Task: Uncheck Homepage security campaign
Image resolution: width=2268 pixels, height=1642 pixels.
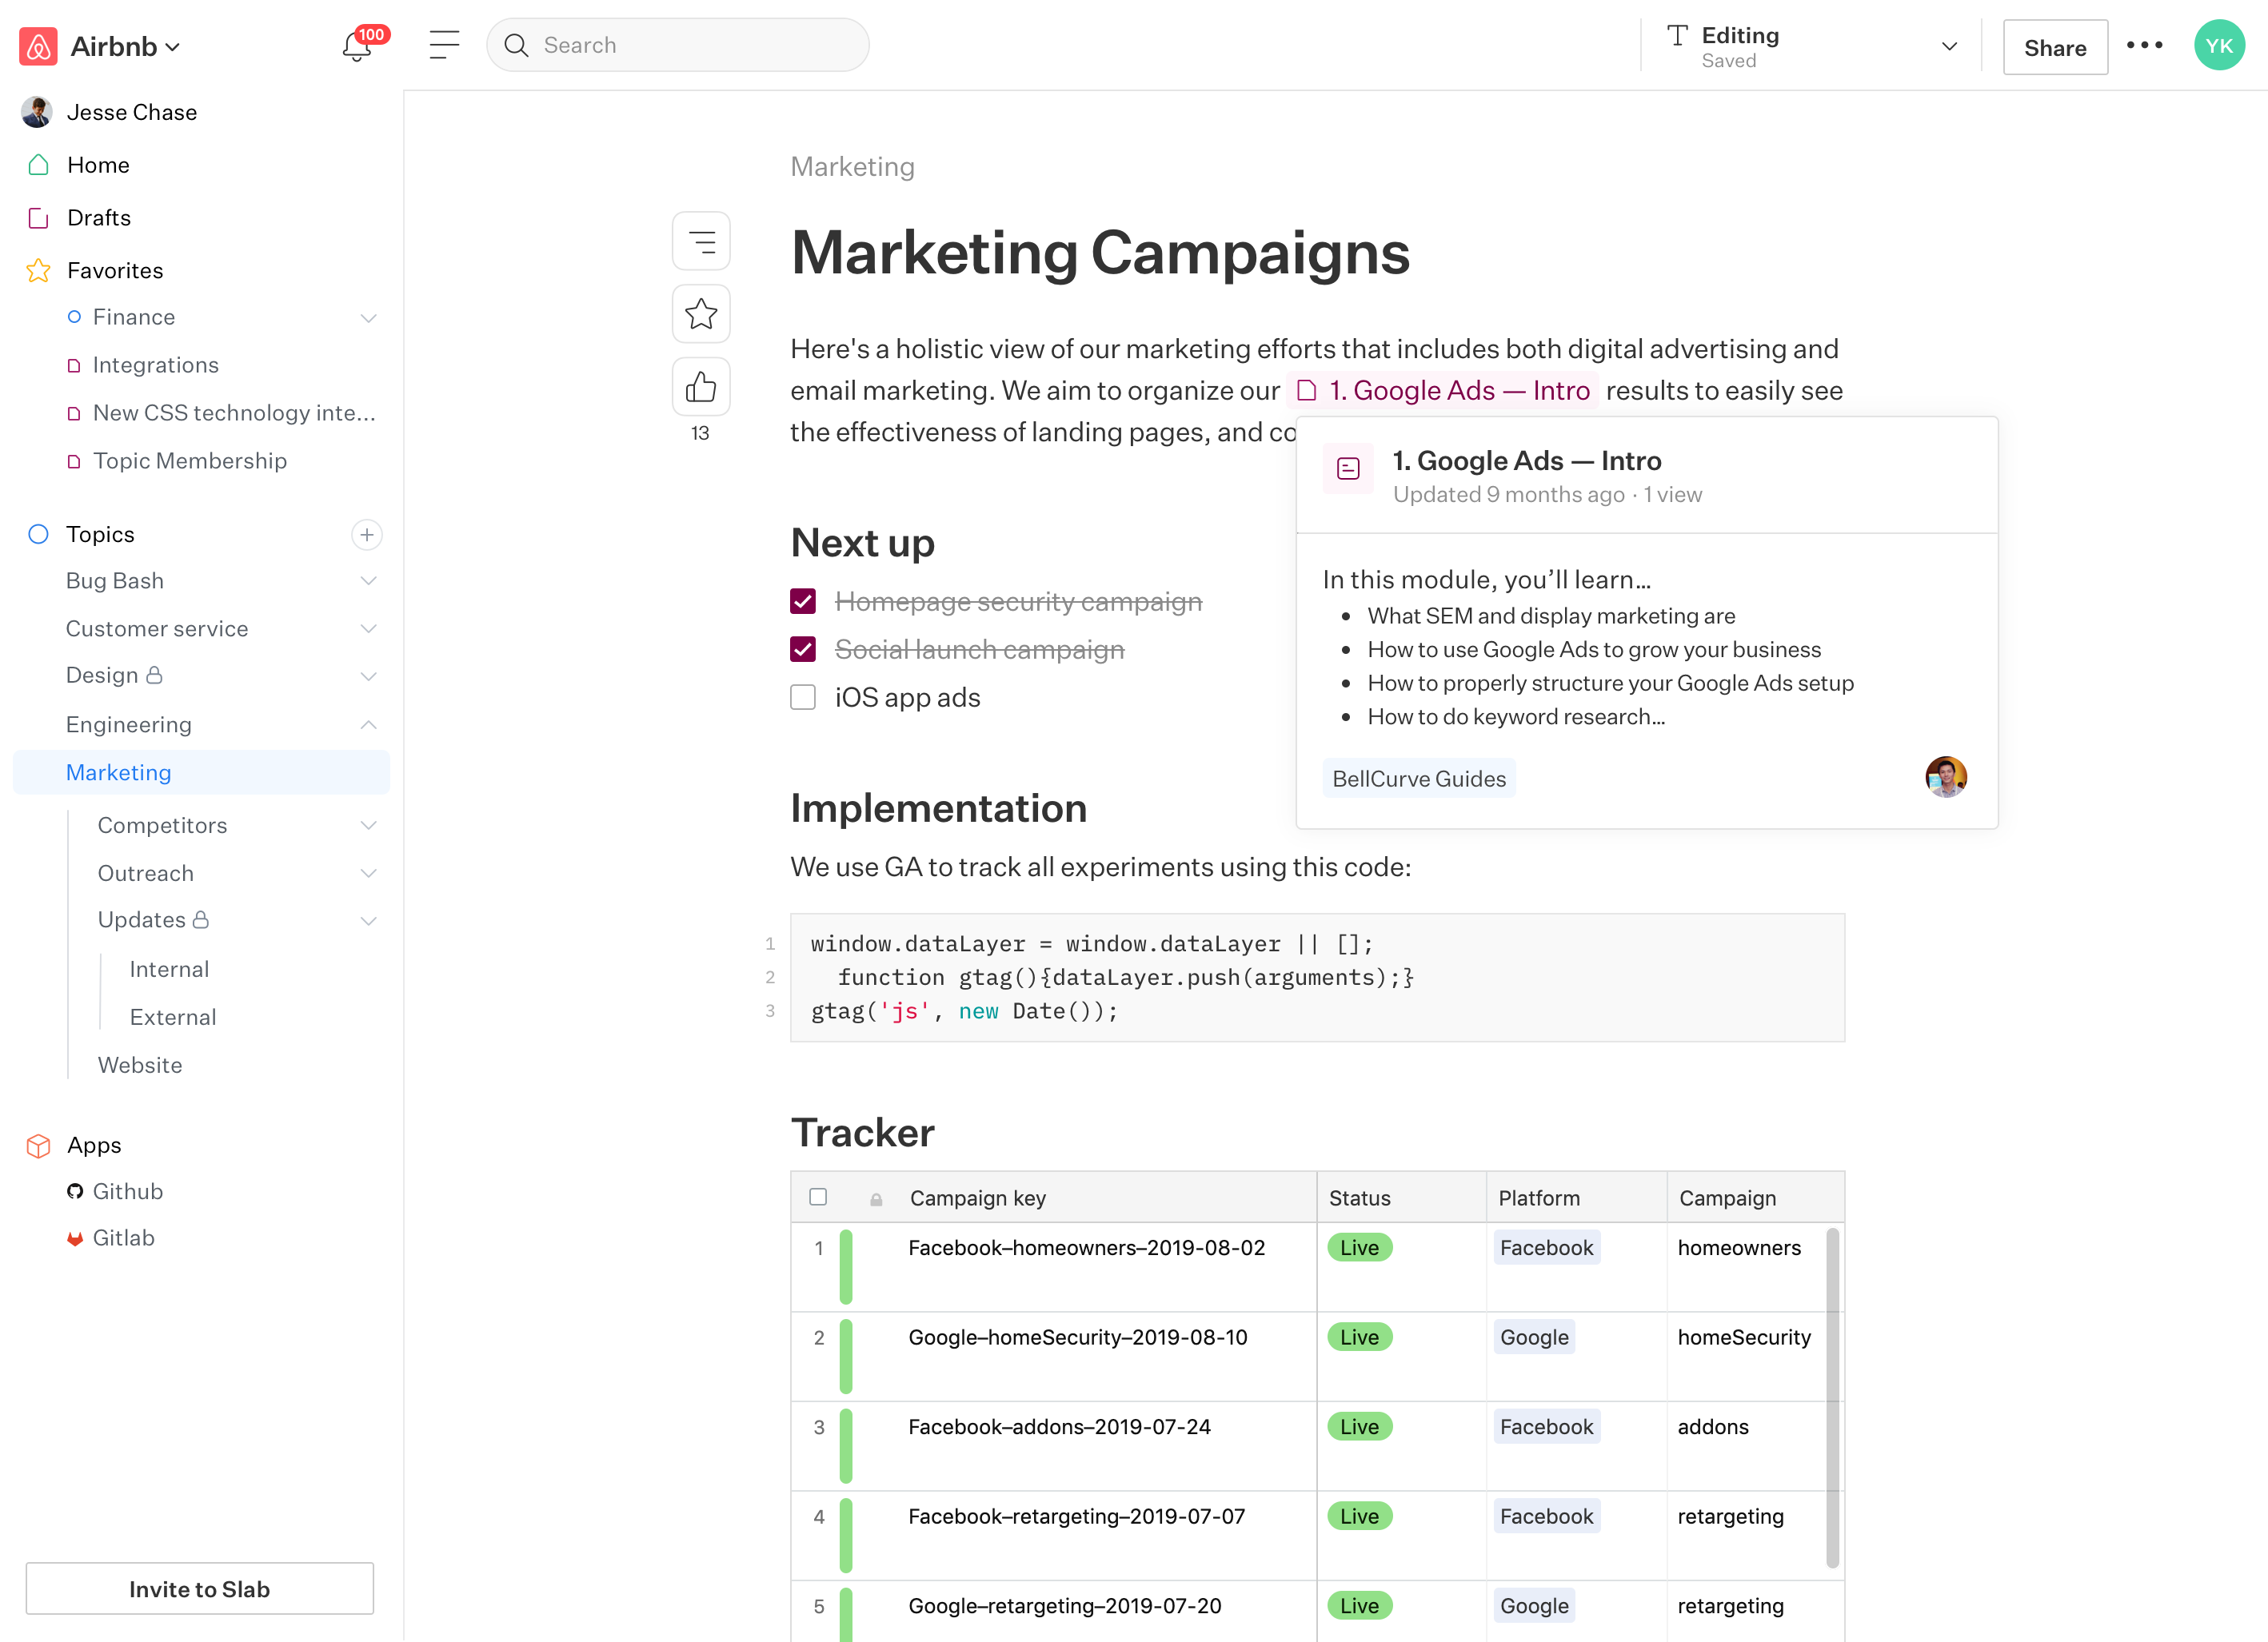Action: [803, 602]
